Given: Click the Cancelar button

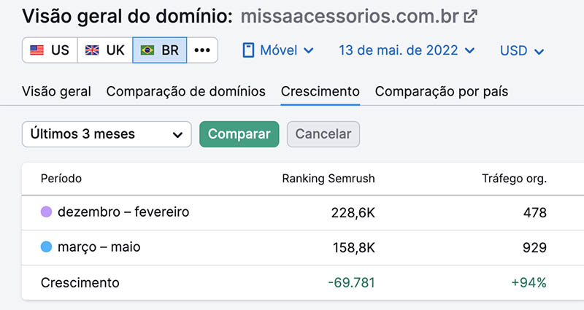Looking at the screenshot, I should [323, 134].
